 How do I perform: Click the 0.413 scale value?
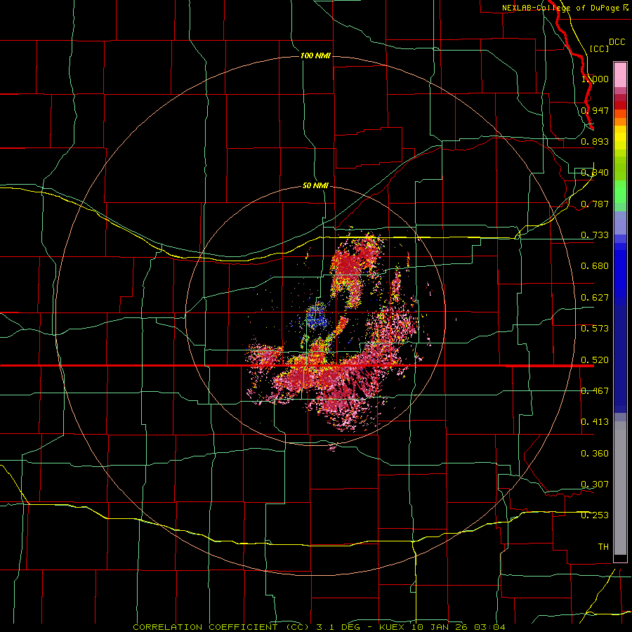coord(595,422)
